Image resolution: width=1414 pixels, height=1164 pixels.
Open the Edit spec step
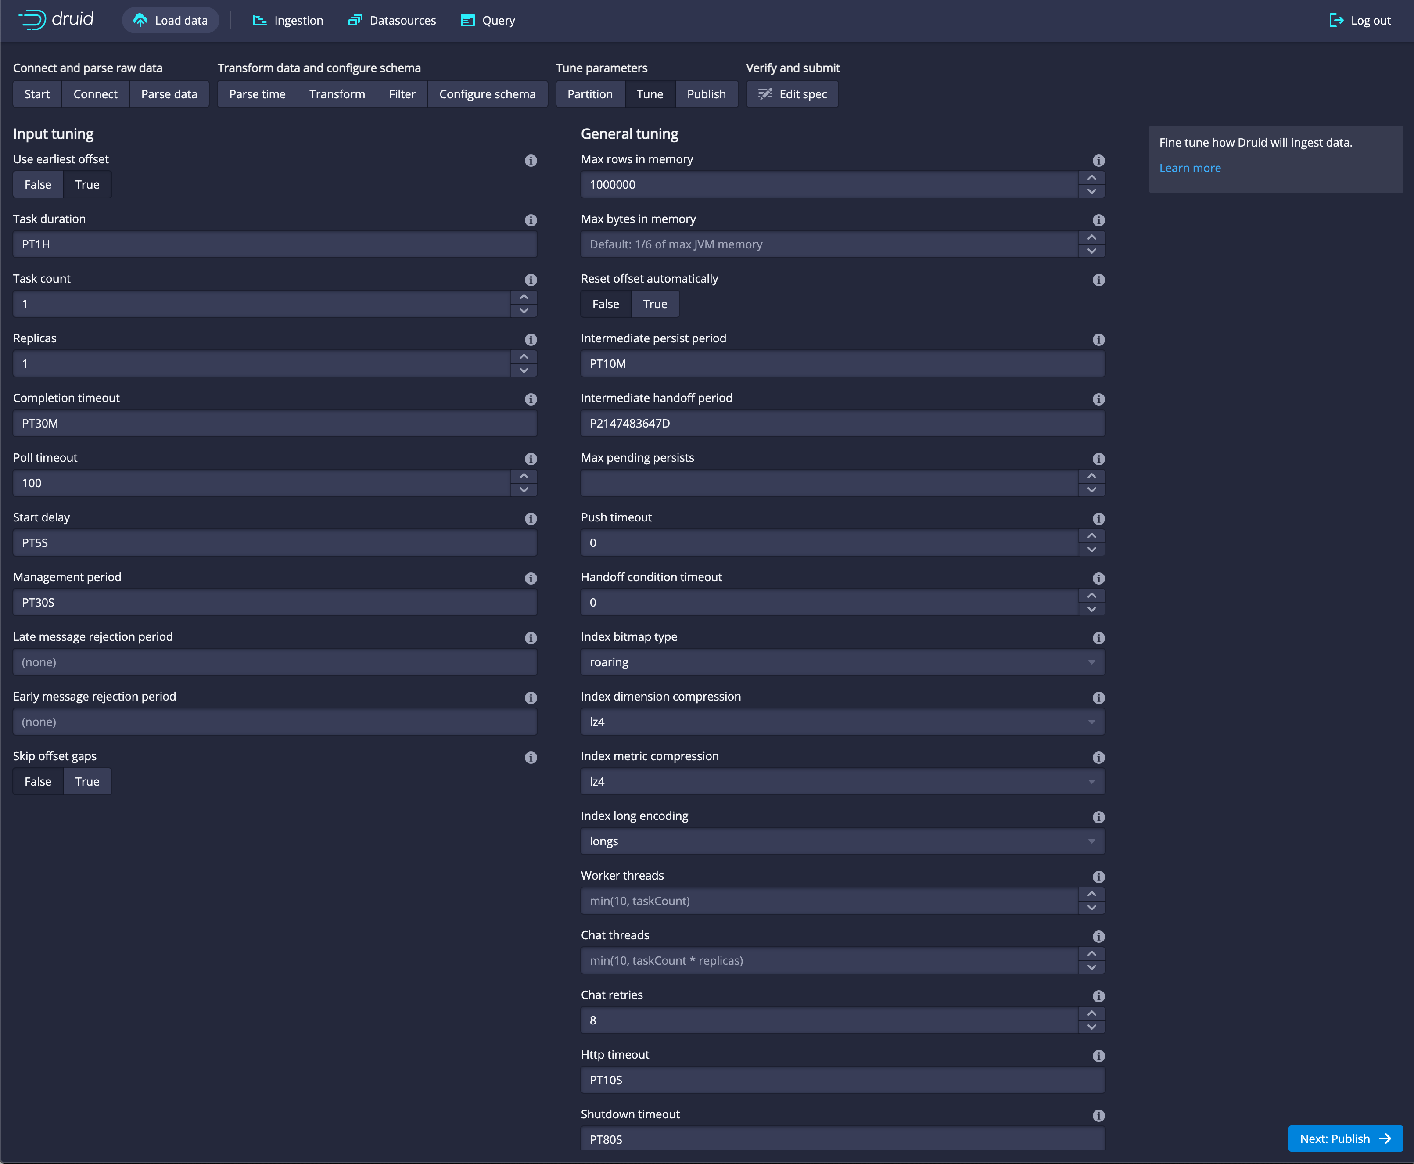[793, 94]
